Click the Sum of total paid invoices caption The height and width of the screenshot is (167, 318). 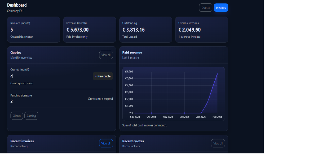pyautogui.click(x=144, y=125)
